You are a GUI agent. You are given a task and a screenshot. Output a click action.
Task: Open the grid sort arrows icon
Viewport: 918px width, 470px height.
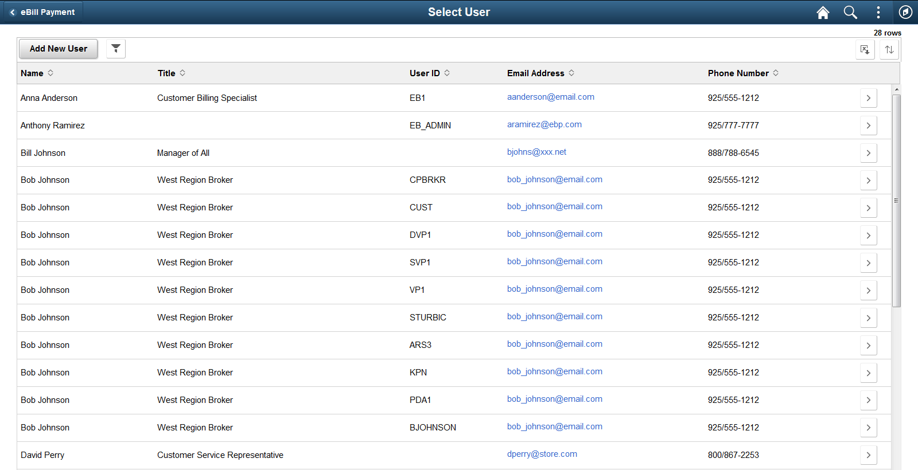[x=889, y=49]
